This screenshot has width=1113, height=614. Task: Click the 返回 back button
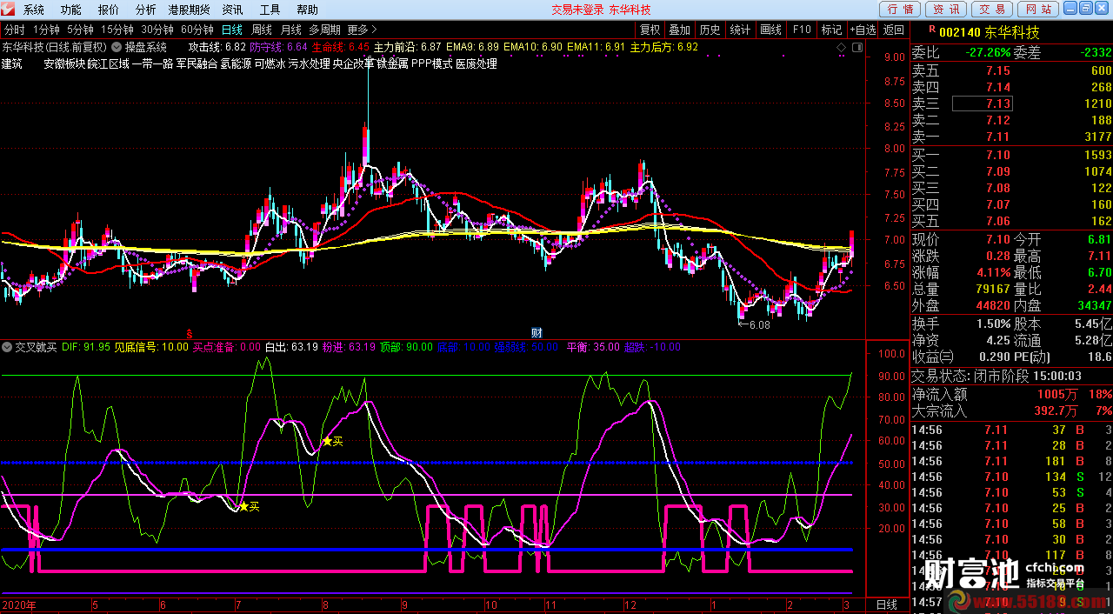tap(894, 30)
